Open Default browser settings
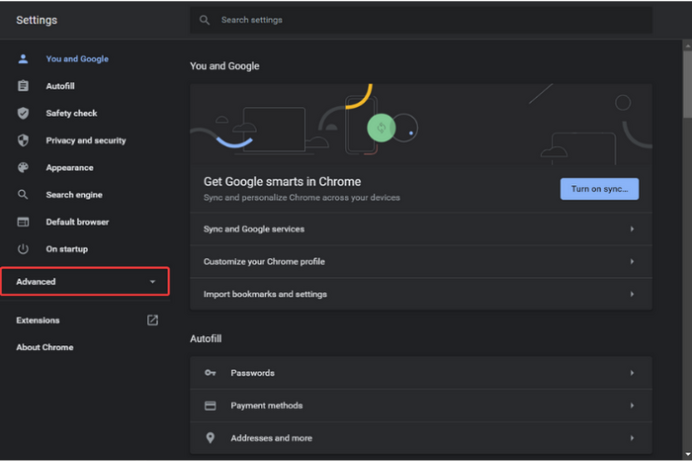 (77, 222)
